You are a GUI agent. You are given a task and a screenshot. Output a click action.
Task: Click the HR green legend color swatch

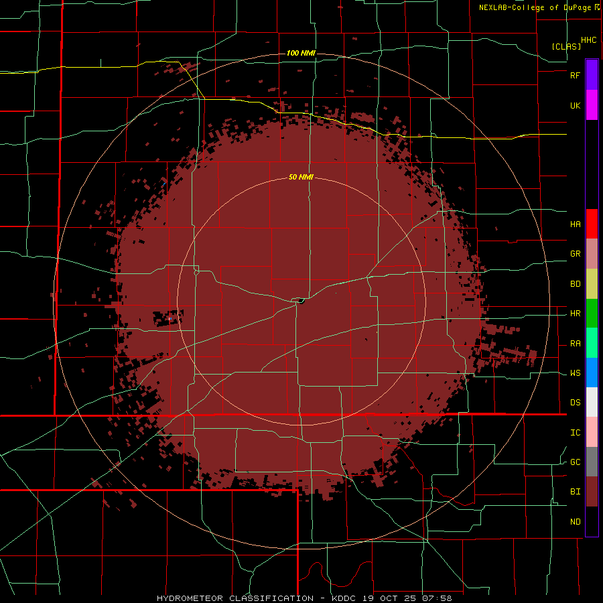point(592,313)
